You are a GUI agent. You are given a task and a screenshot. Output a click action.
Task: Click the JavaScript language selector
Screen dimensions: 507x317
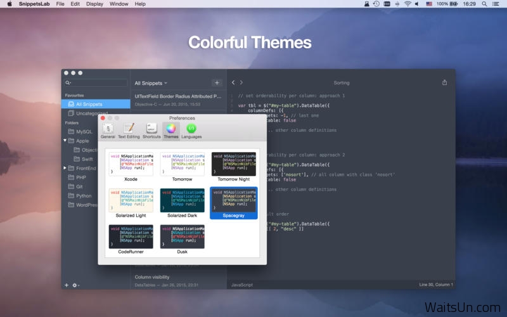[x=242, y=285]
